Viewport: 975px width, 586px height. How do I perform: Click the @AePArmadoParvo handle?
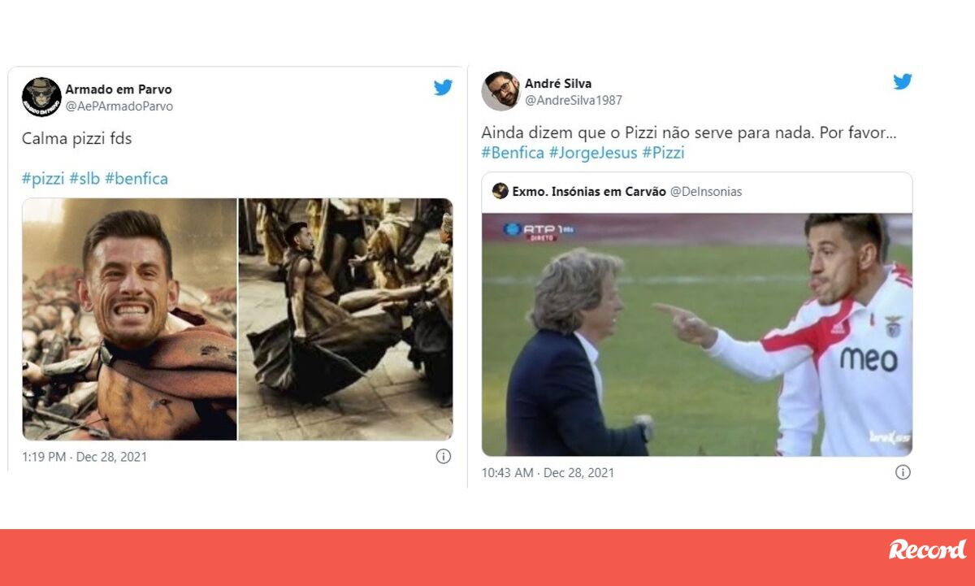click(x=119, y=106)
